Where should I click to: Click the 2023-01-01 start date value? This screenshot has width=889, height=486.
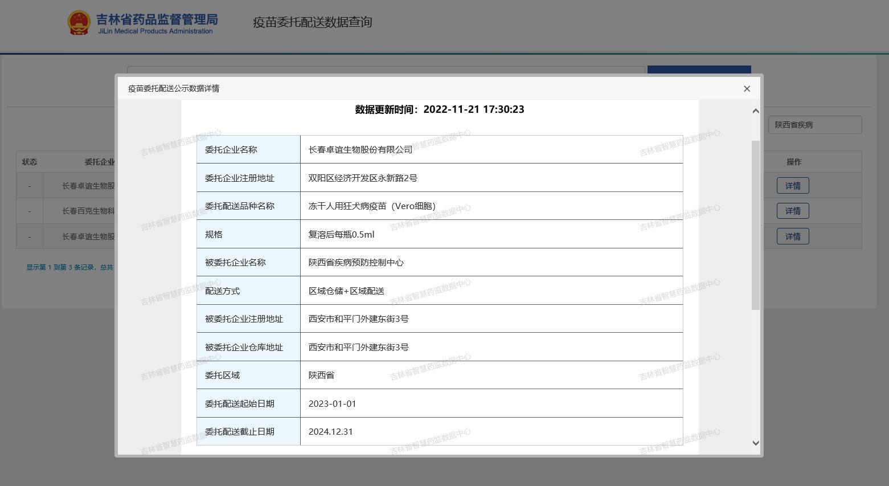click(x=333, y=403)
